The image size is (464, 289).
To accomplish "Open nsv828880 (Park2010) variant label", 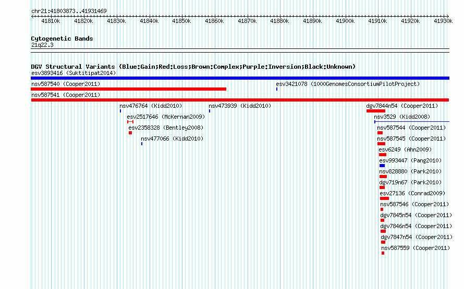I will click(410, 171).
